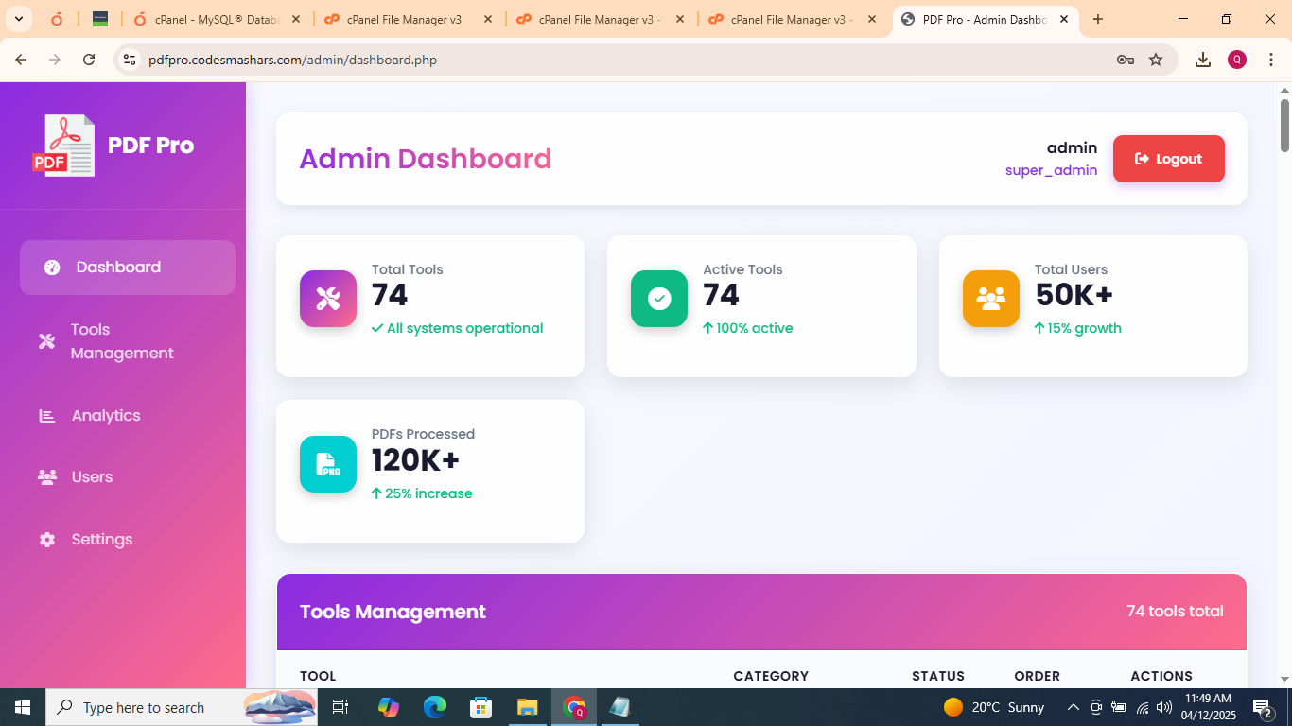Open the Settings section
The width and height of the screenshot is (1292, 726).
click(100, 539)
